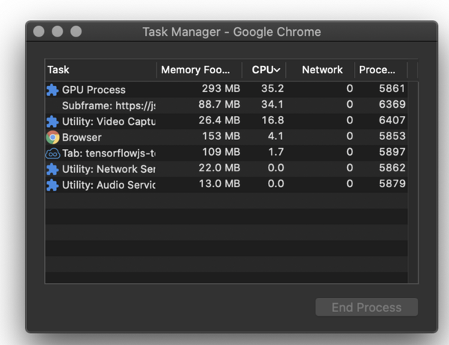Select the Subframe: https://js row
Viewport: 449px width, 345px height.
(226, 106)
